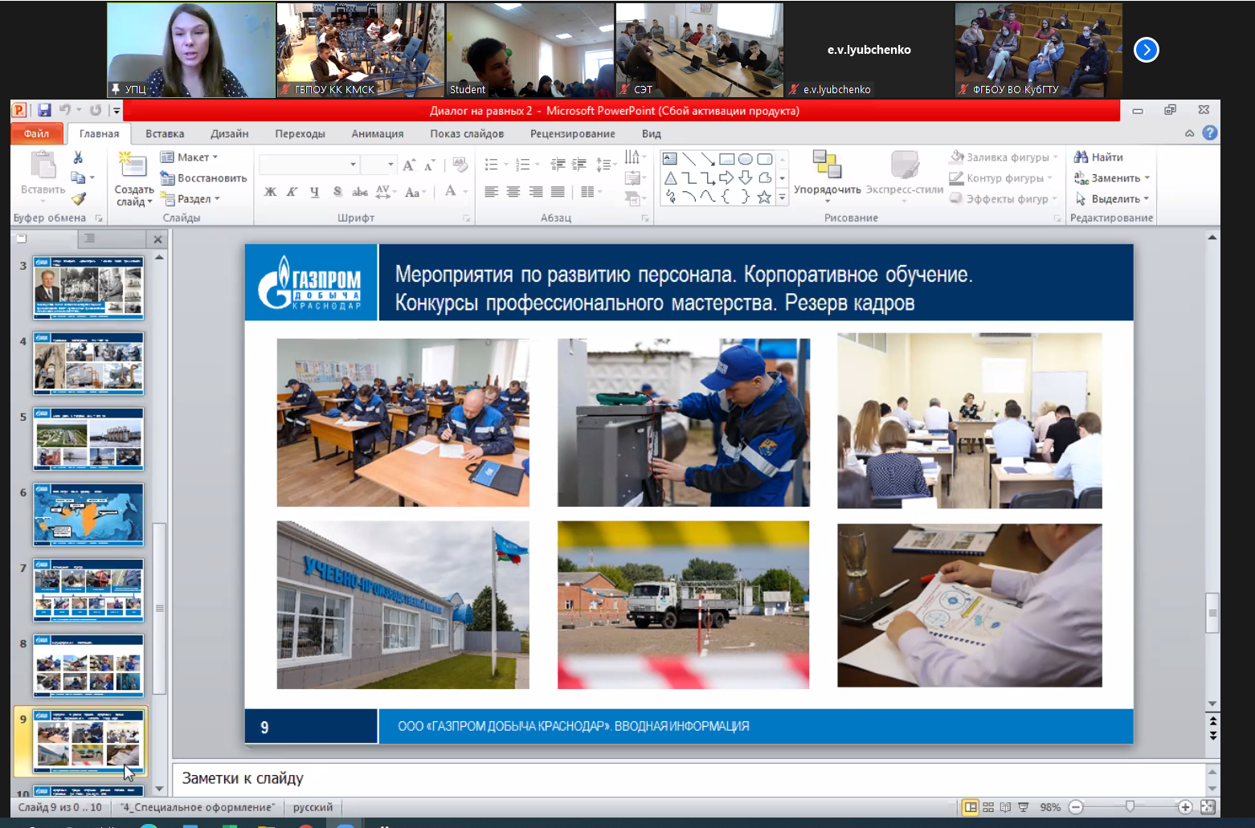
Task: Click the Найти find button
Action: coord(1098,157)
